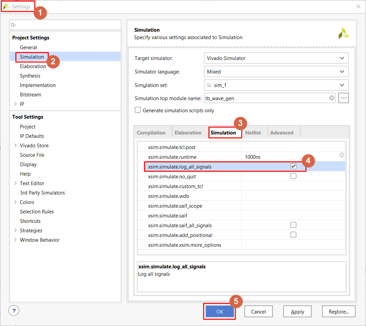The image size is (366, 326).
Task: Select the xsim.simulate.saif row
Action: point(242,215)
